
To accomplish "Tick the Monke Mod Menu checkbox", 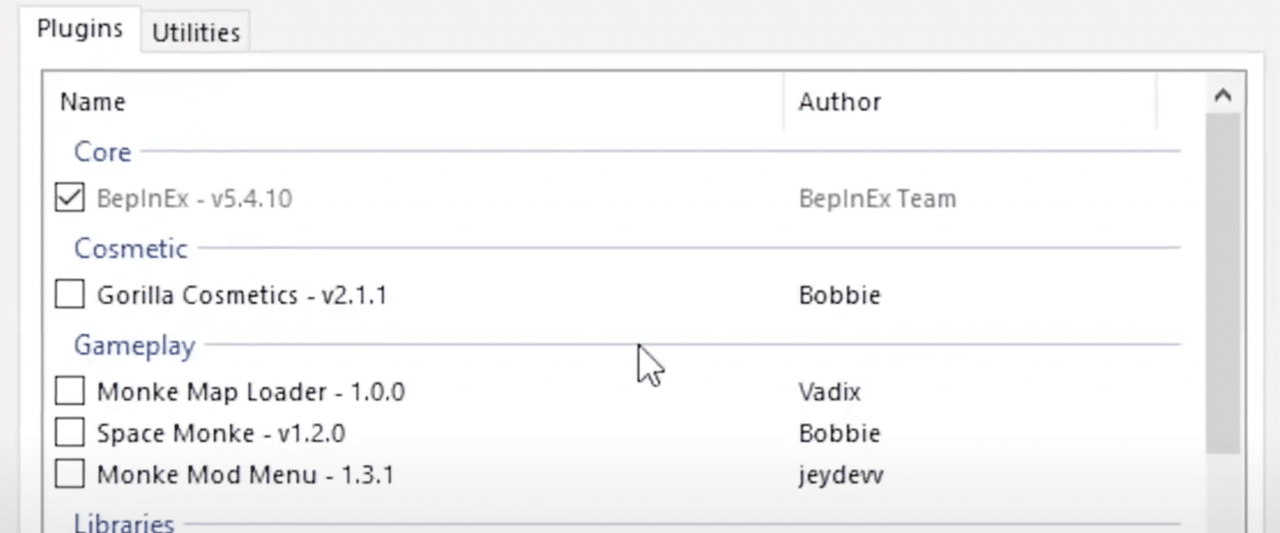I will click(x=69, y=475).
